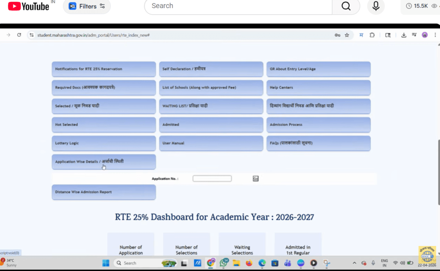Open browser downloads icon
Viewport: 440px width, 271px height.
[404, 35]
